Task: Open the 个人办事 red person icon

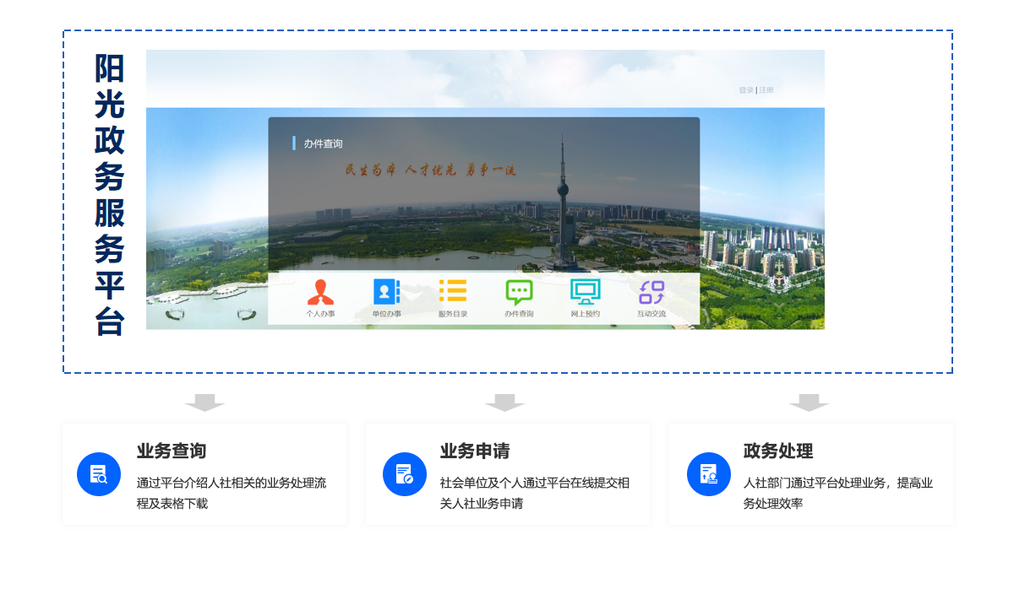Action: point(320,292)
